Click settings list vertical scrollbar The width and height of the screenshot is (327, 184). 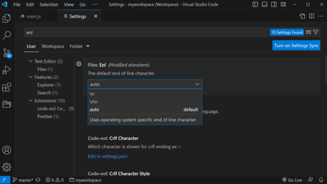tap(326, 70)
